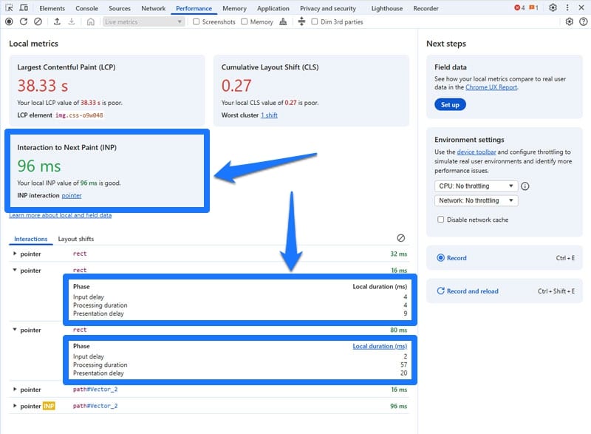Open the help question mark icon
Image resolution: width=591 pixels, height=434 pixels.
583,22
